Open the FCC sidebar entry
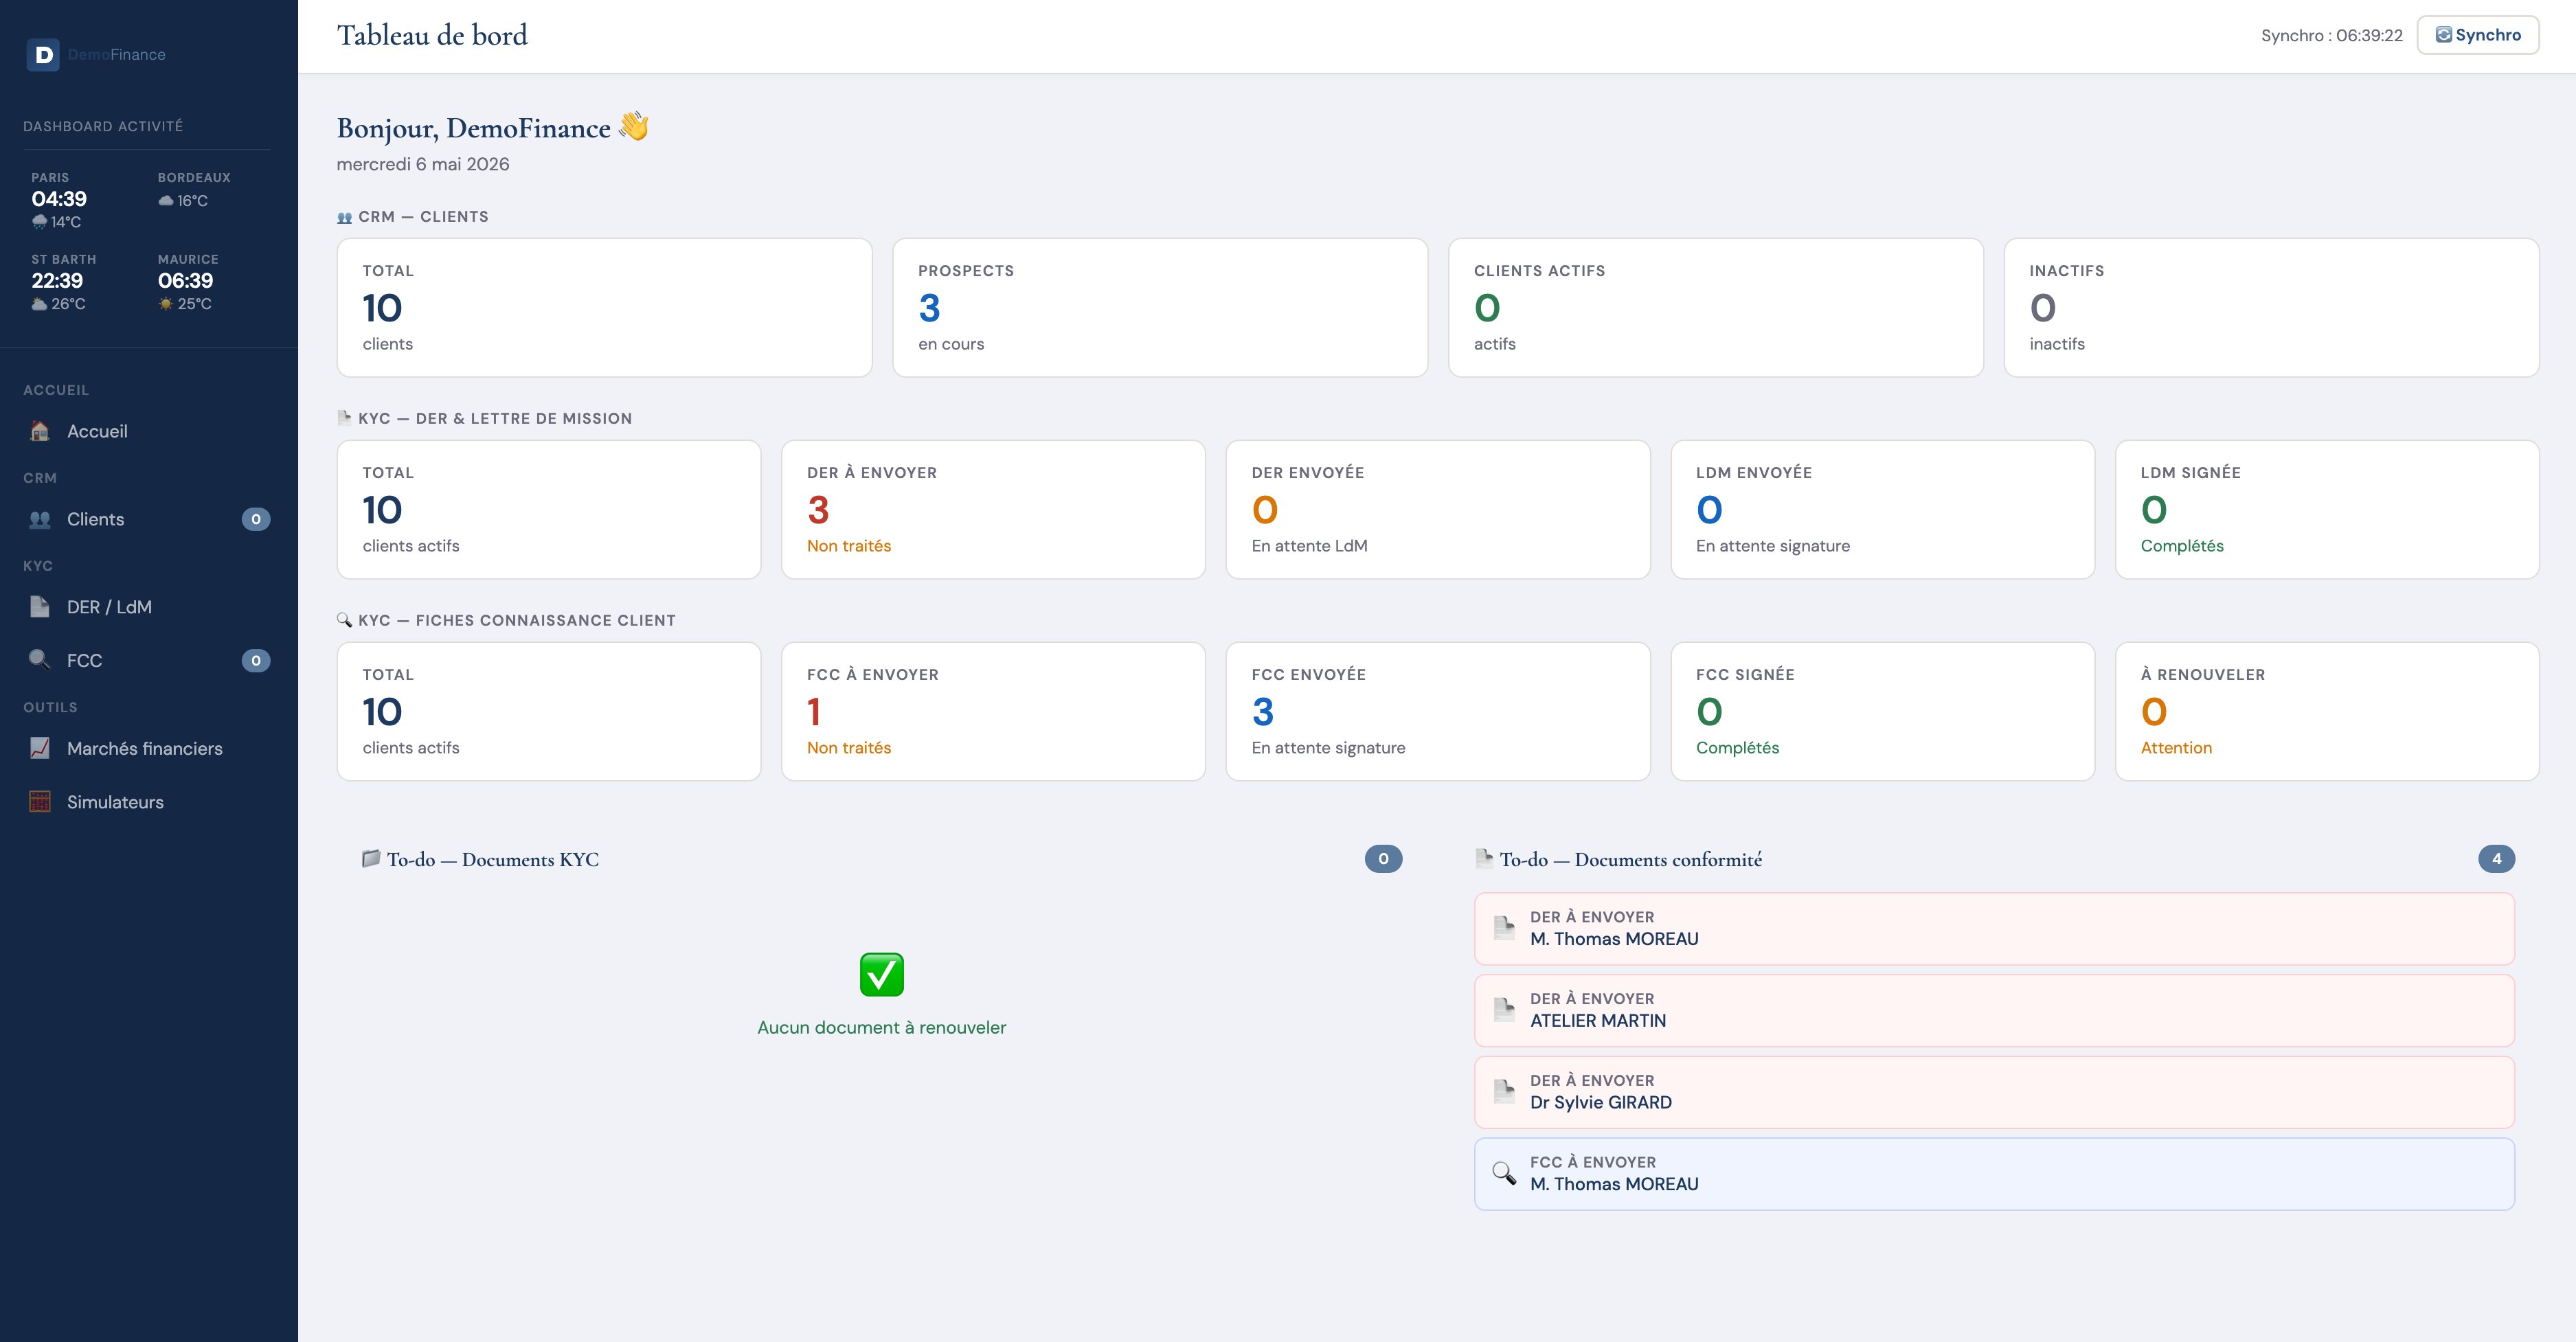 [149, 660]
